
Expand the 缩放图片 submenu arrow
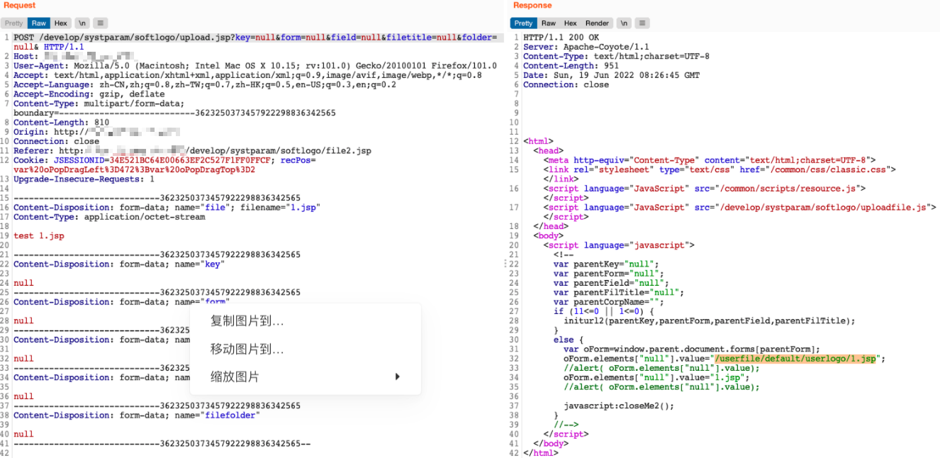(398, 376)
